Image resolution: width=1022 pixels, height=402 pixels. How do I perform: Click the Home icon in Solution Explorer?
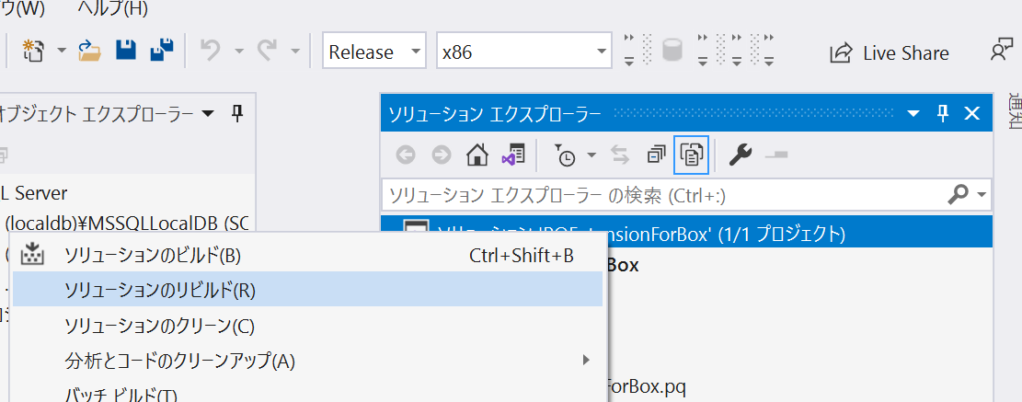[477, 155]
